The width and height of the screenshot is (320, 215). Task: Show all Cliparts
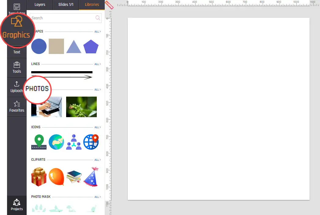point(98,160)
